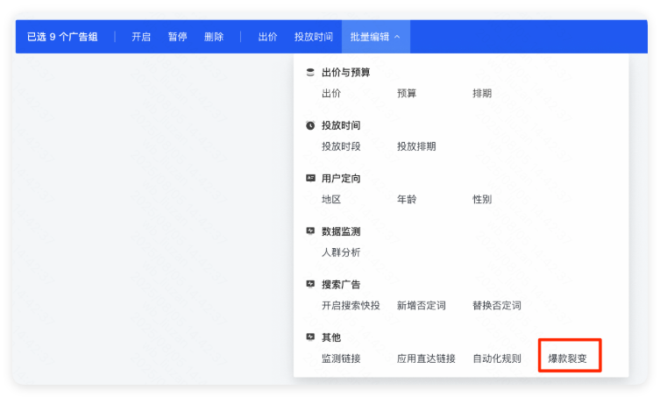Select the 自动化规则 option
The width and height of the screenshot is (660, 397).
[x=497, y=358]
